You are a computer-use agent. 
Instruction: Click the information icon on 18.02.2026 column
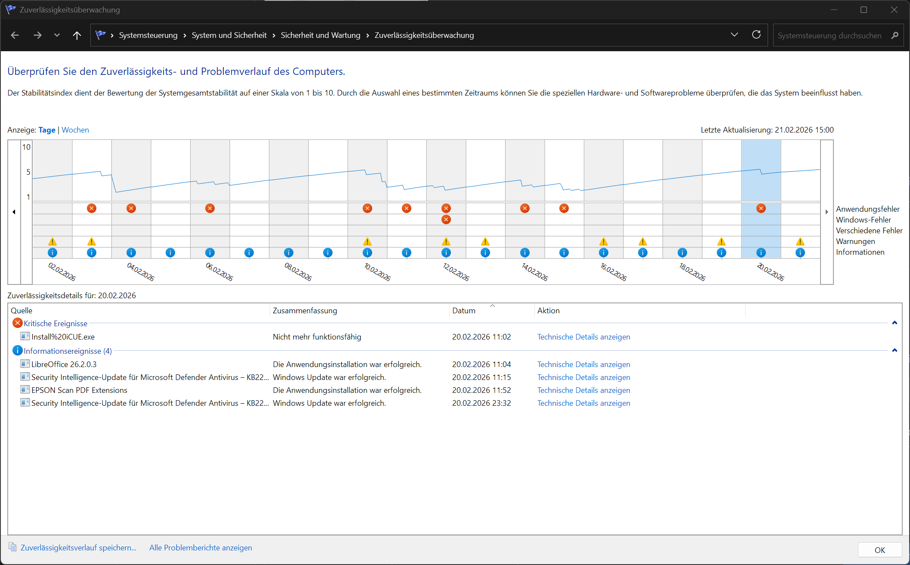[x=682, y=253]
